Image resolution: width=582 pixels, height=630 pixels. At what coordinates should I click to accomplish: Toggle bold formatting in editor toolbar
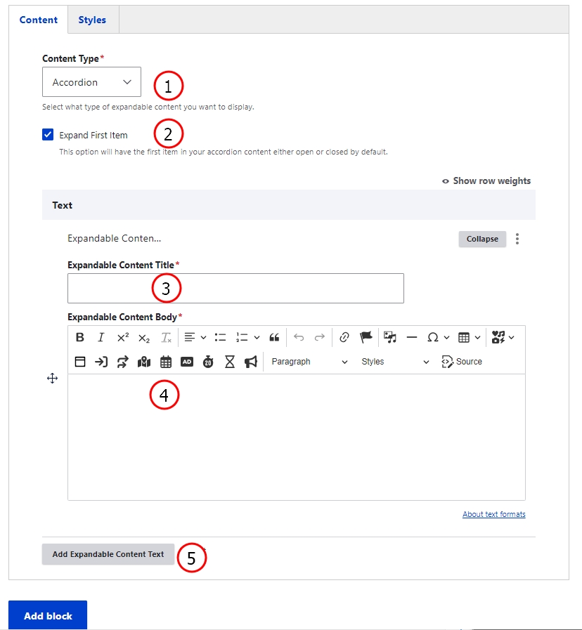[79, 338]
